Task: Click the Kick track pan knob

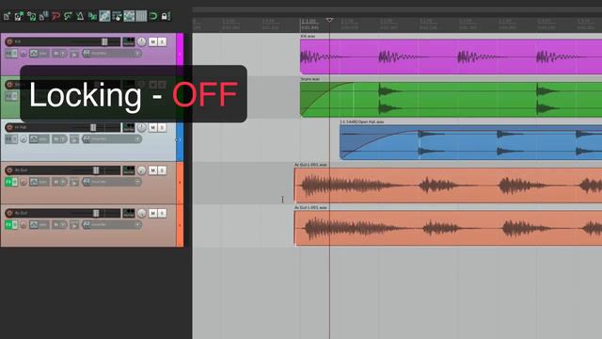Action: [142, 41]
